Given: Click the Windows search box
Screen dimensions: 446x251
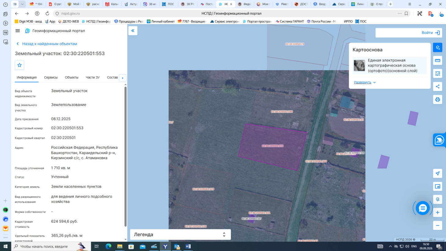Looking at the screenshot, I should pos(51,246).
